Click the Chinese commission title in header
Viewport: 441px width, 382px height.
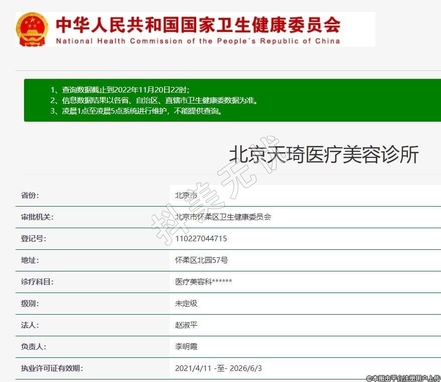[x=198, y=25]
